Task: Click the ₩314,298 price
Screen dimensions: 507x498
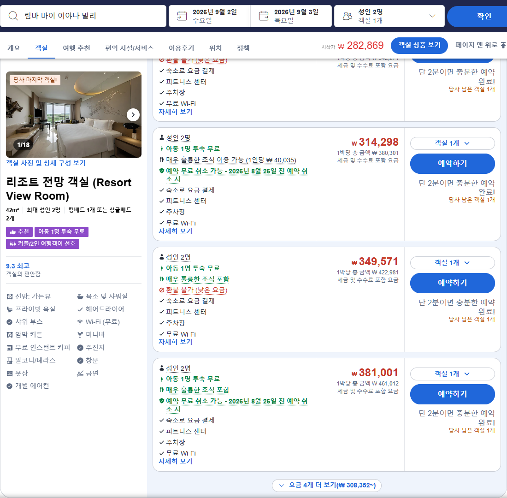Action: 375,142
